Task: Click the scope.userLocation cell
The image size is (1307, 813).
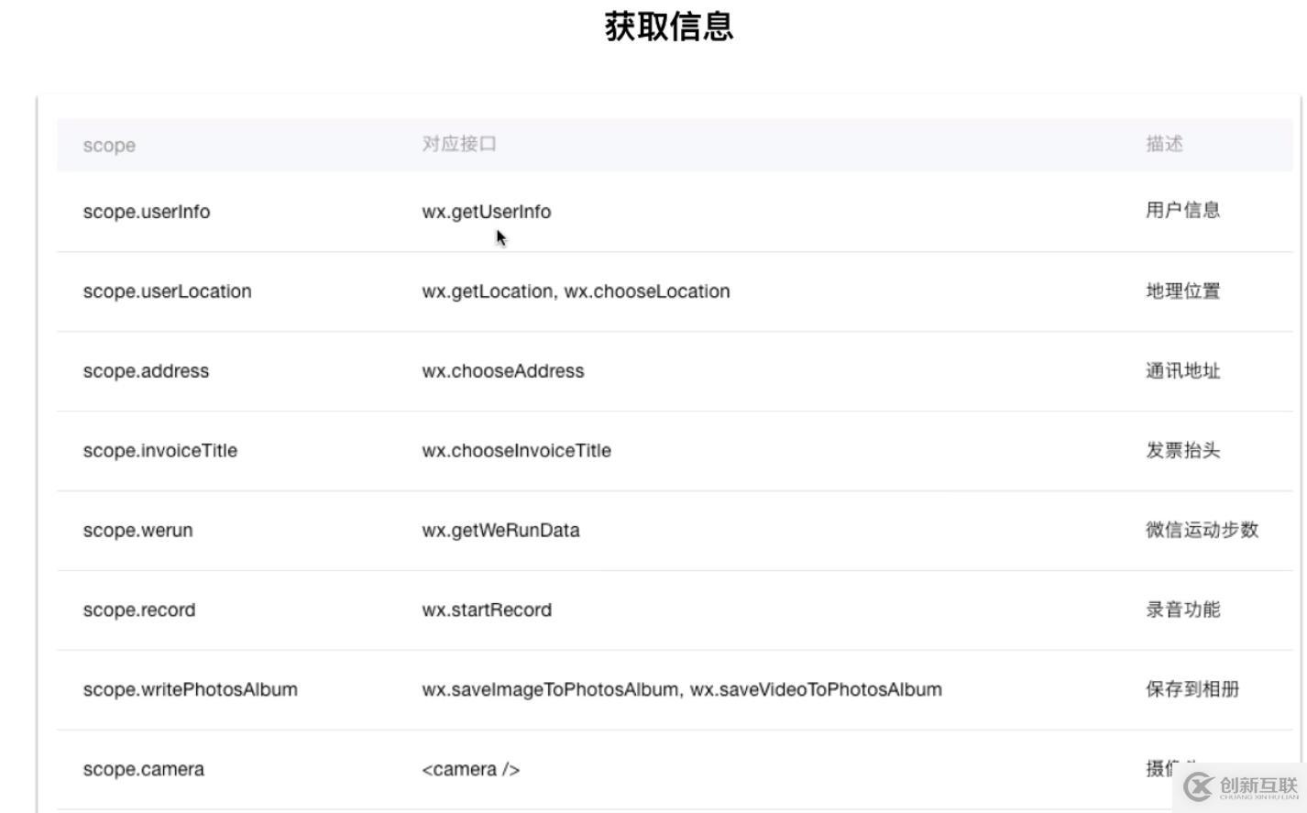Action: click(x=167, y=291)
